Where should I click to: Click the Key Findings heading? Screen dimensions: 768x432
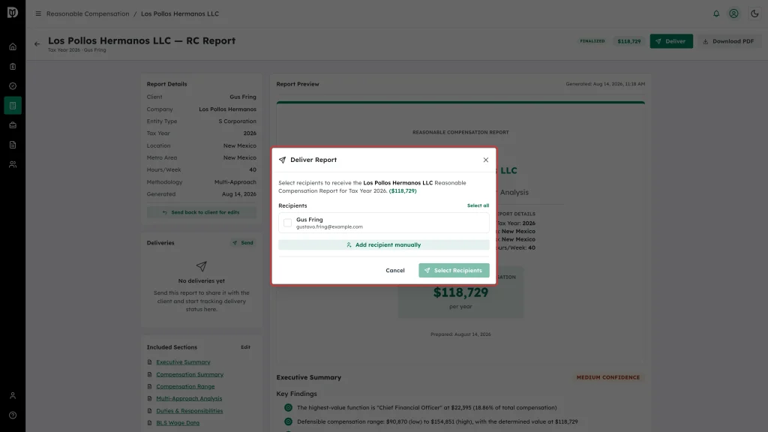pyautogui.click(x=296, y=394)
